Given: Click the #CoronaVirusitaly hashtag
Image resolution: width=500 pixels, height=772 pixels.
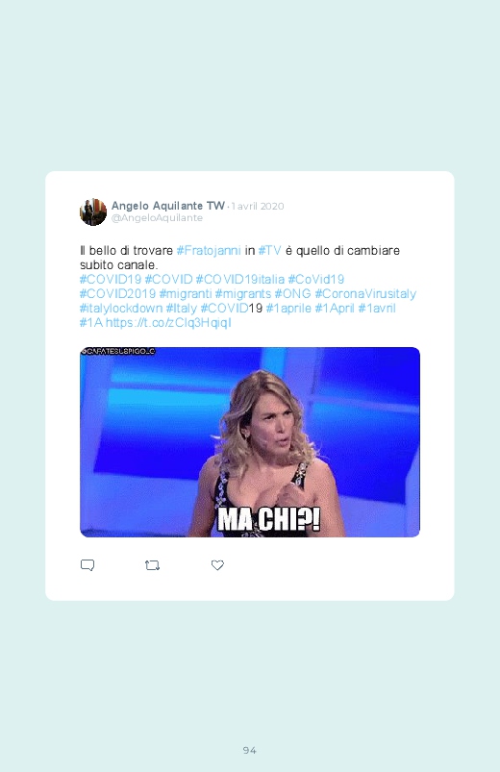Looking at the screenshot, I should coord(365,294).
